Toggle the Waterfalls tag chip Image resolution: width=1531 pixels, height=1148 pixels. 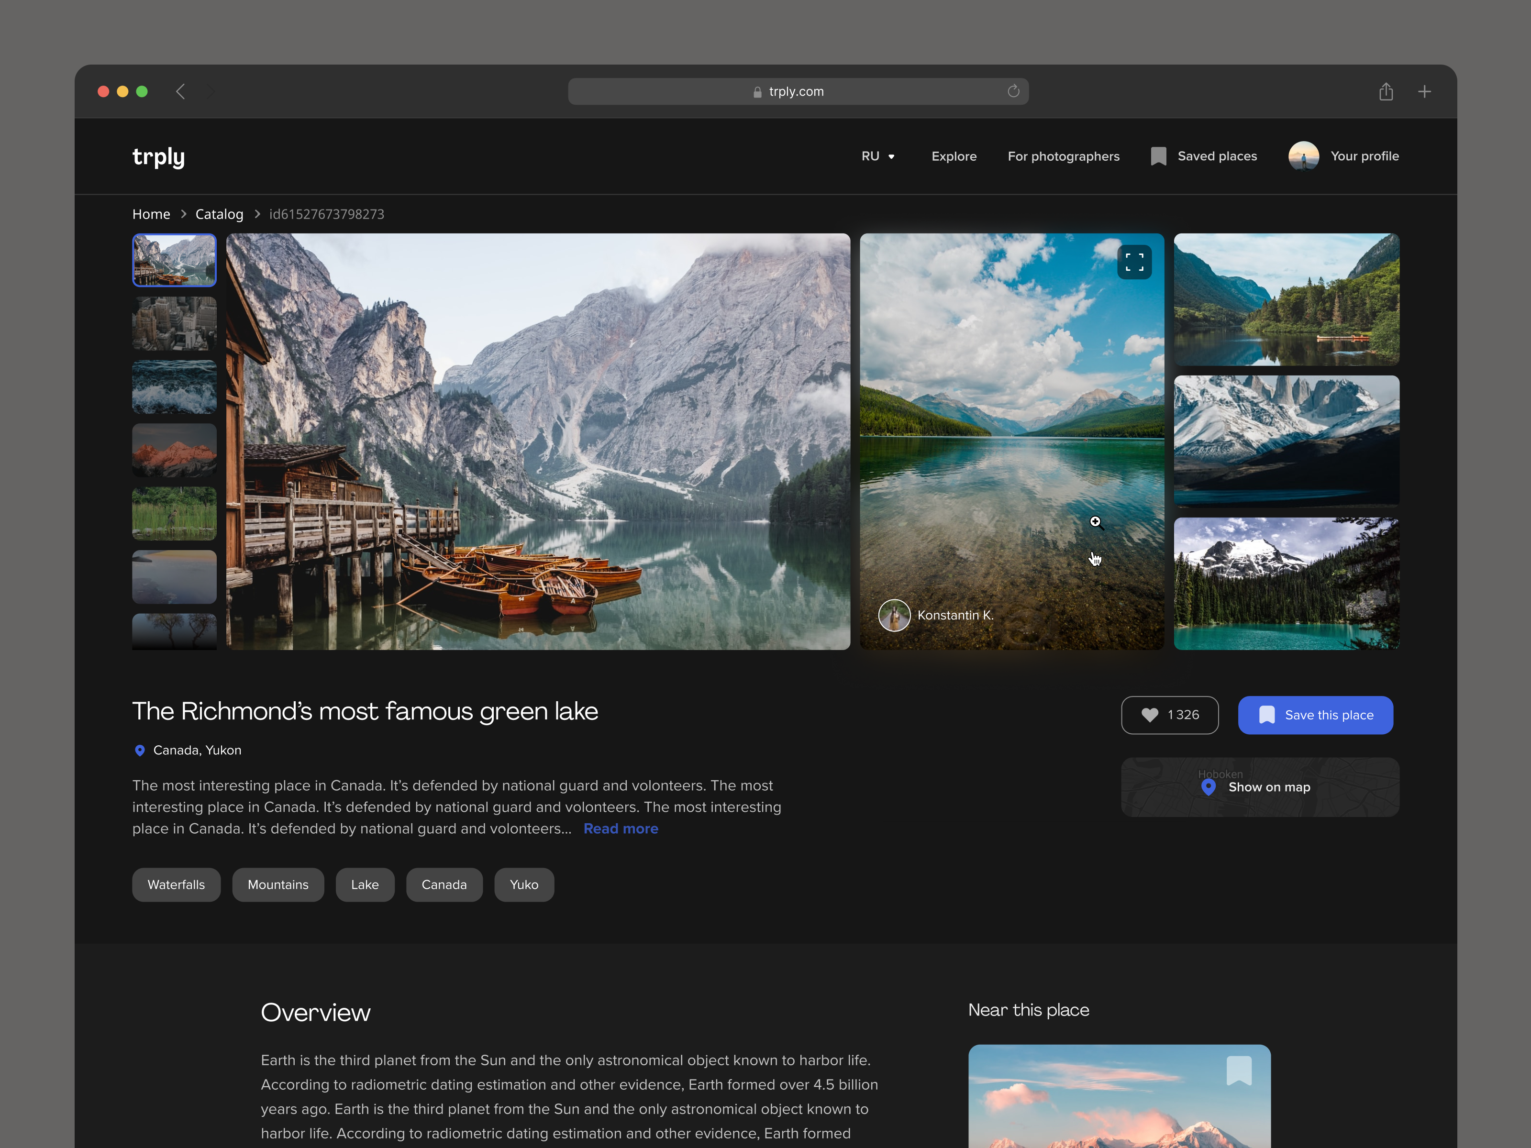(176, 884)
